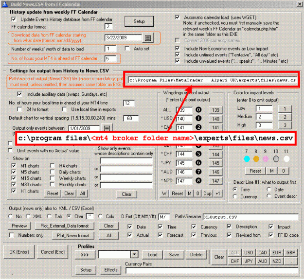Click the XLOutput.CSV path\filename field

point(250,217)
